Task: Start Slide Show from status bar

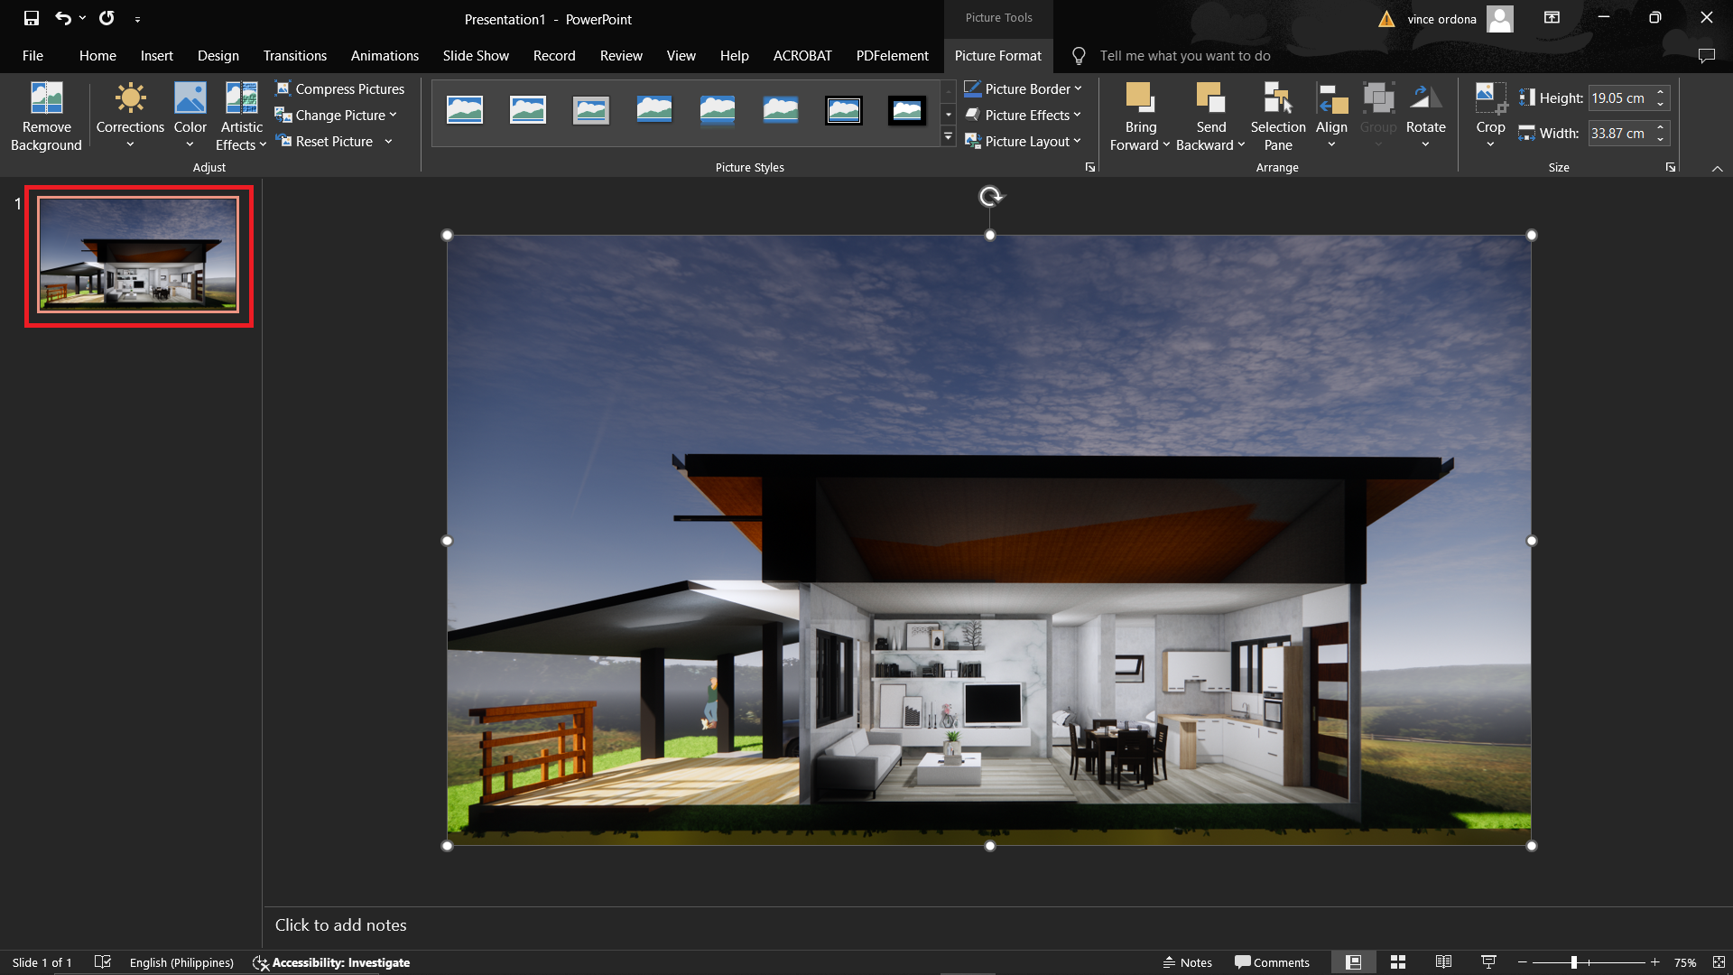Action: coord(1488,962)
